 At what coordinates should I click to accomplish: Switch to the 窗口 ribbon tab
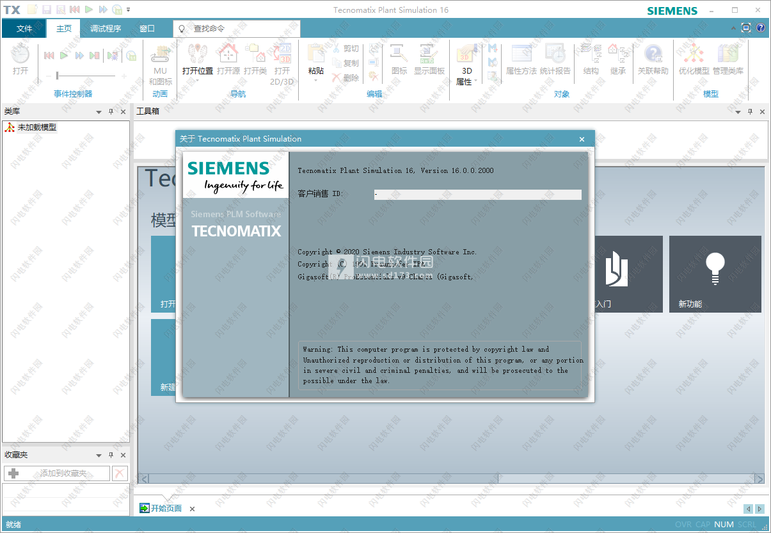coord(147,28)
